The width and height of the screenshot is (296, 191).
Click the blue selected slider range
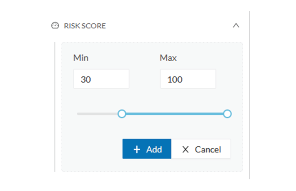[174, 114]
